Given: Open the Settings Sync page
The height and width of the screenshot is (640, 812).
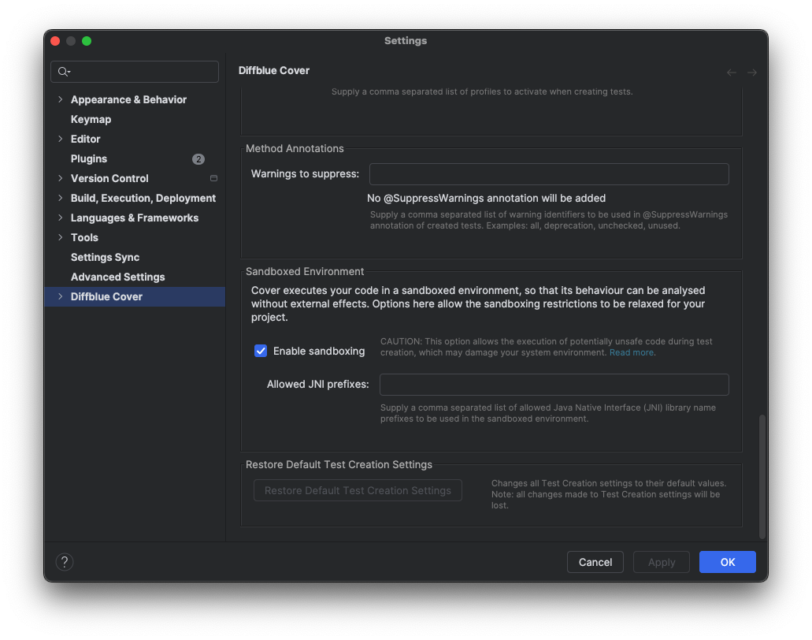Looking at the screenshot, I should click(x=105, y=258).
